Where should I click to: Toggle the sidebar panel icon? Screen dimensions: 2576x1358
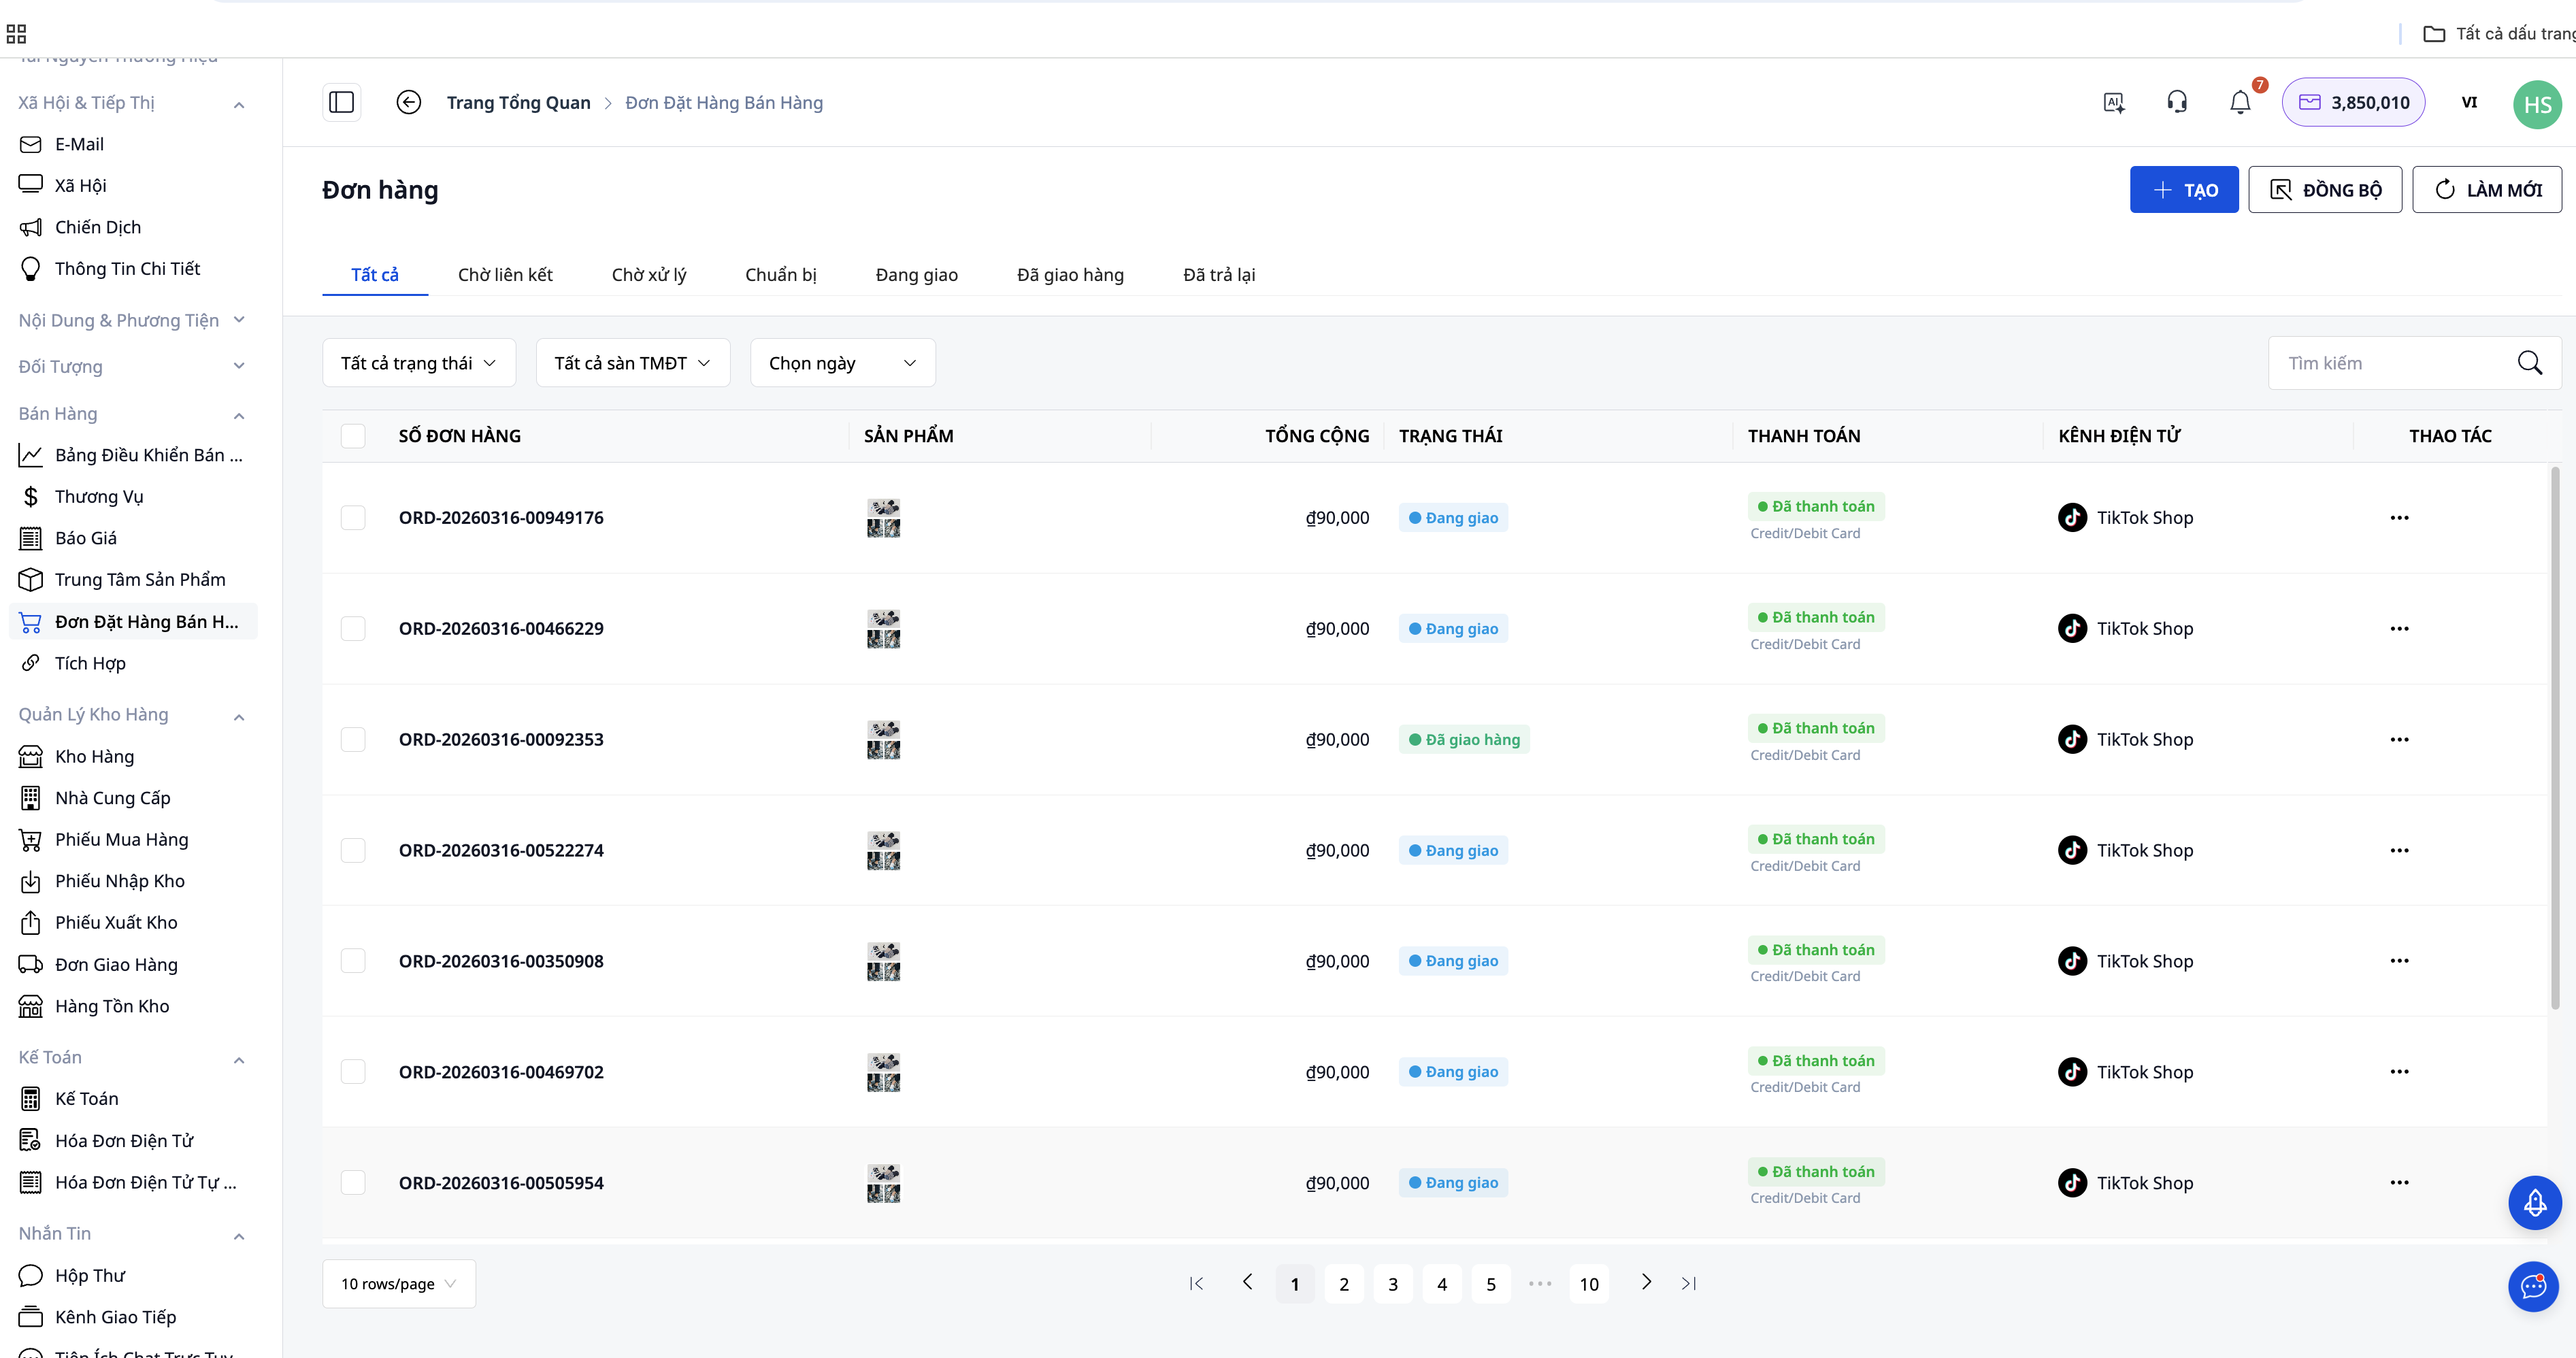341,103
